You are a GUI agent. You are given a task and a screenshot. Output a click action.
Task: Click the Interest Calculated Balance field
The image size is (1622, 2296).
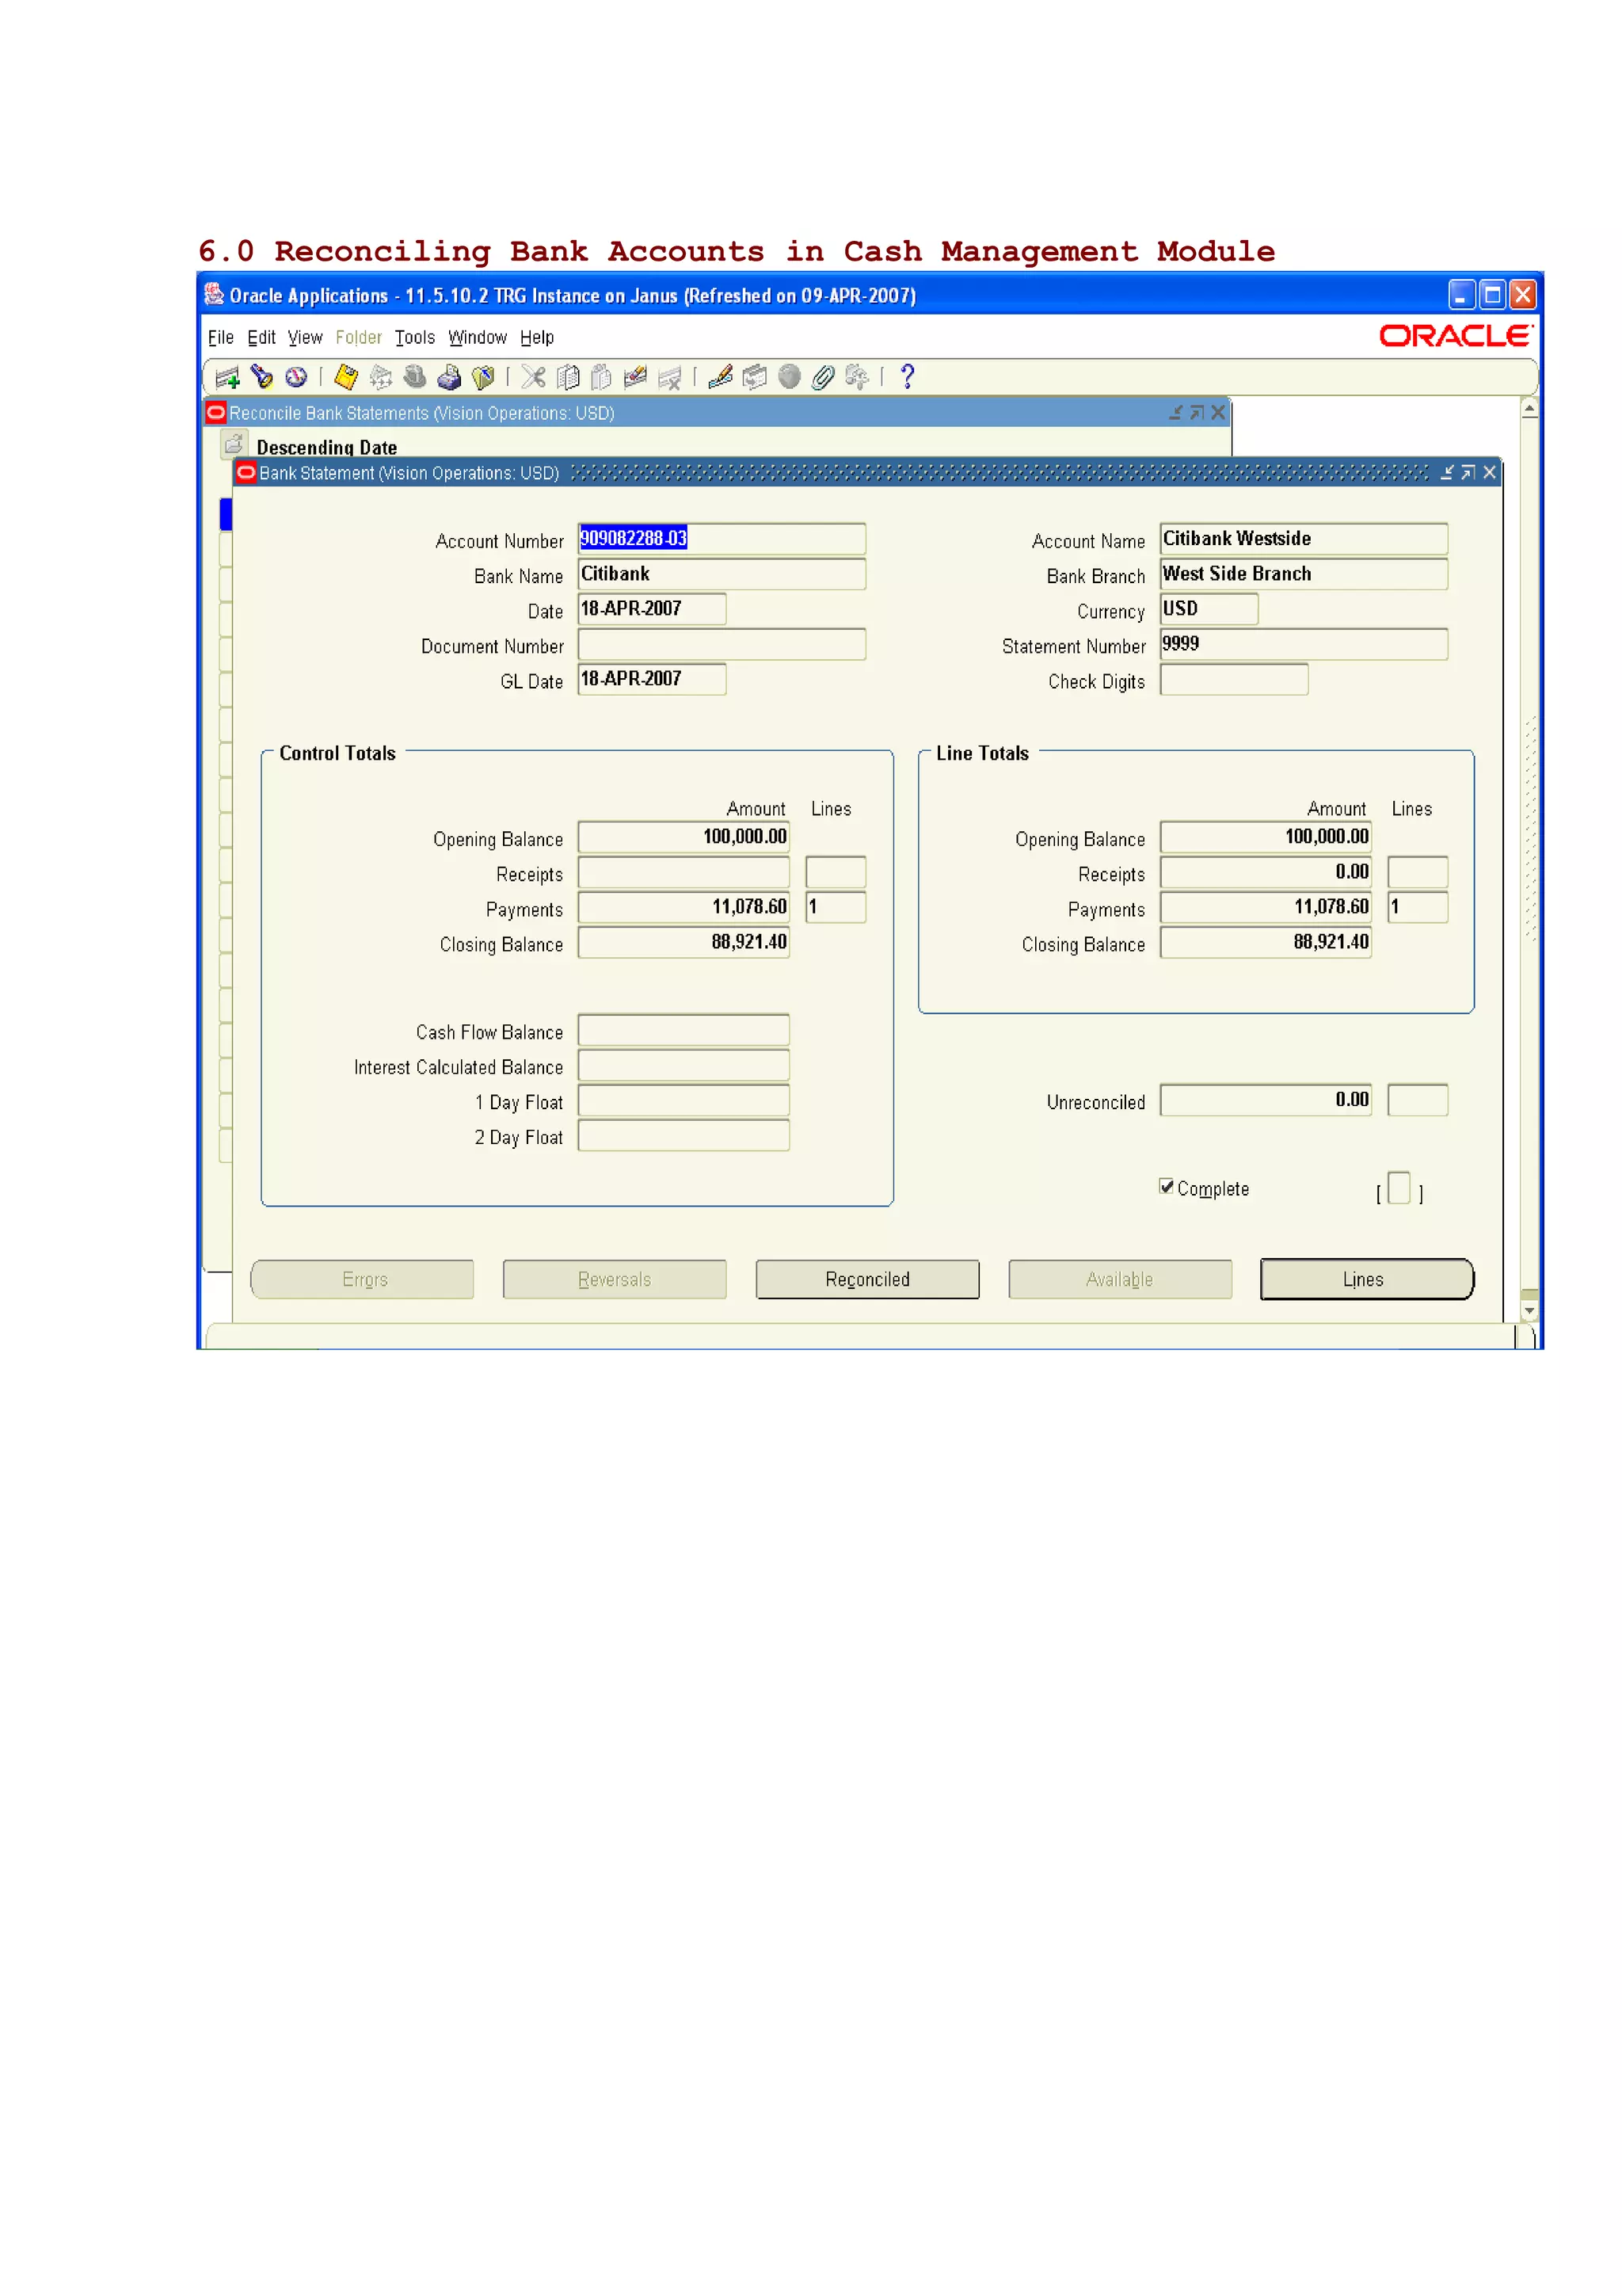click(x=683, y=1065)
